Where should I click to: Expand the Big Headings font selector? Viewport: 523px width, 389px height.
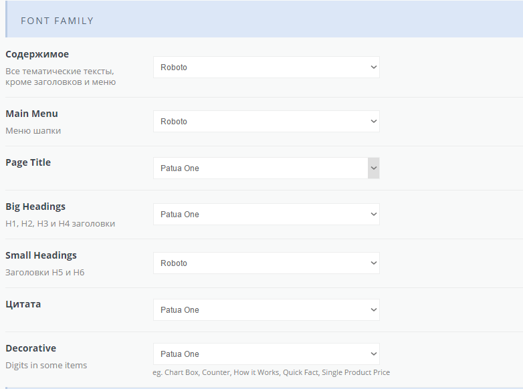pyautogui.click(x=266, y=215)
